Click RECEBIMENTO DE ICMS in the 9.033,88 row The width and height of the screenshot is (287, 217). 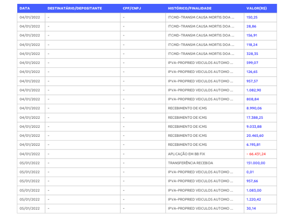pos(188,127)
